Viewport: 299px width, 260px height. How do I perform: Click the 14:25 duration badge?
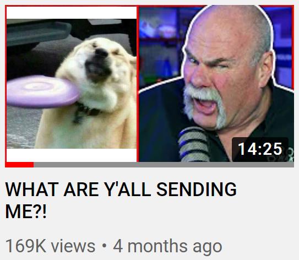[x=260, y=149]
